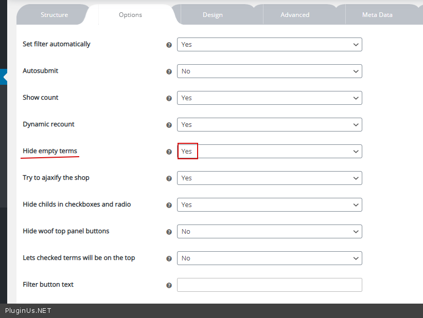
Task: Switch to the Structure tab
Action: pyautogui.click(x=54, y=15)
